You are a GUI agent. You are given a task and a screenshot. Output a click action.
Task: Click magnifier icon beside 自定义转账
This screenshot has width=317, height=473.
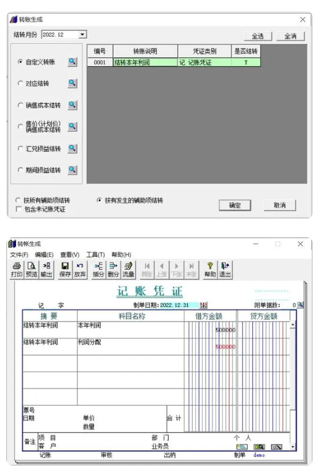click(72, 62)
